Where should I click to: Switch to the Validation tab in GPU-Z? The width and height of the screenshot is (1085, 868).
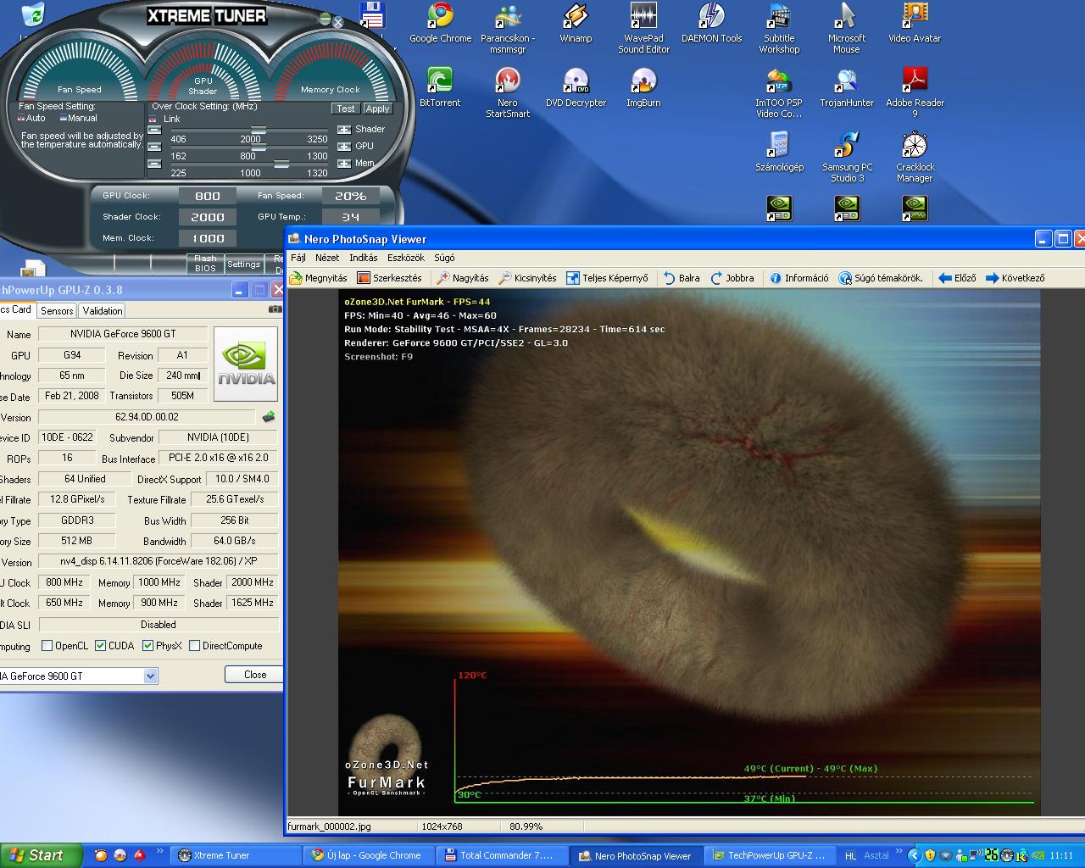[x=103, y=311]
